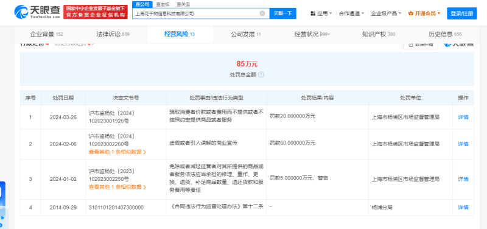Select the 2024-01-02 date cell
Viewport: 487px width, 229px height.
[x=63, y=179]
